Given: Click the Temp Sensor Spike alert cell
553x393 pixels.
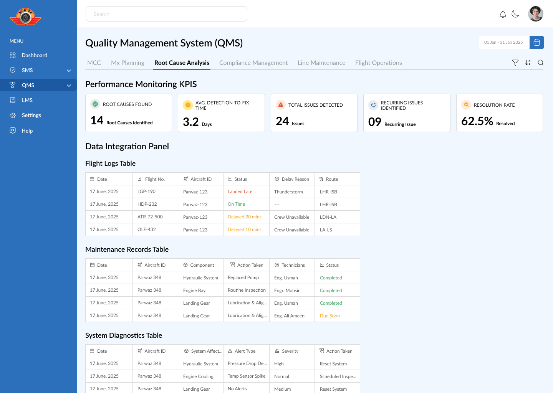Looking at the screenshot, I should tap(247, 376).
